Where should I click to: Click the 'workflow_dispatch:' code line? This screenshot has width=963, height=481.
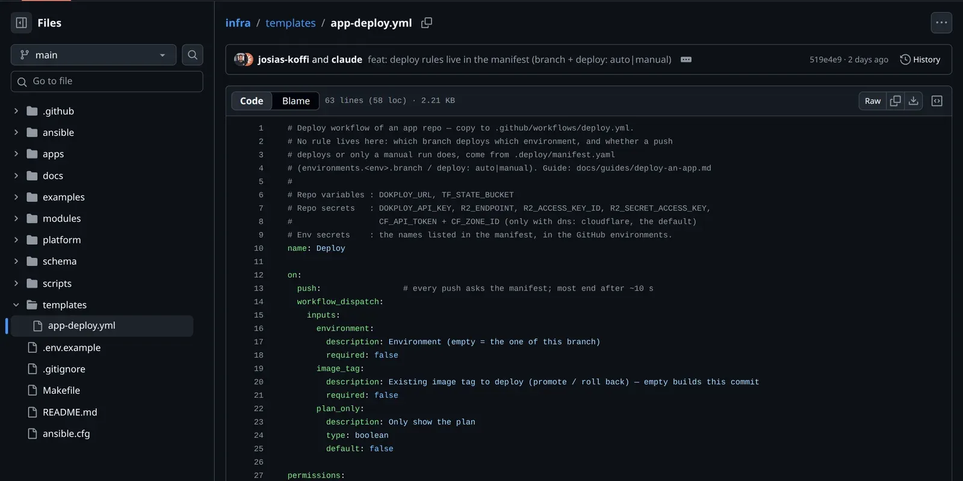tap(340, 302)
